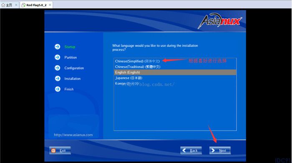Choose English (English) from the list
Viewport: 292px width, 163px height.
175,72
